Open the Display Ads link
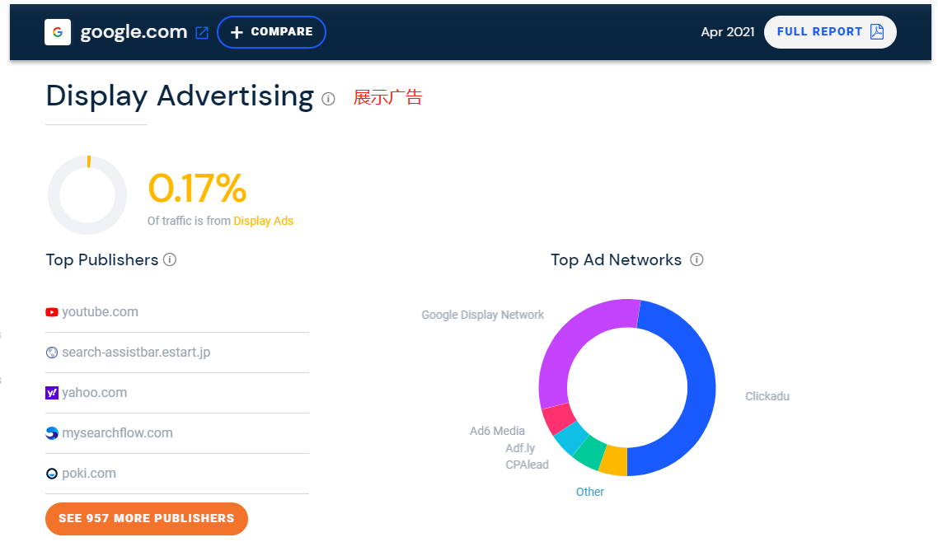 [x=264, y=221]
